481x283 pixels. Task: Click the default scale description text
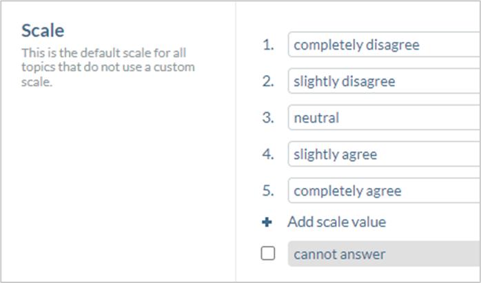[x=108, y=67]
